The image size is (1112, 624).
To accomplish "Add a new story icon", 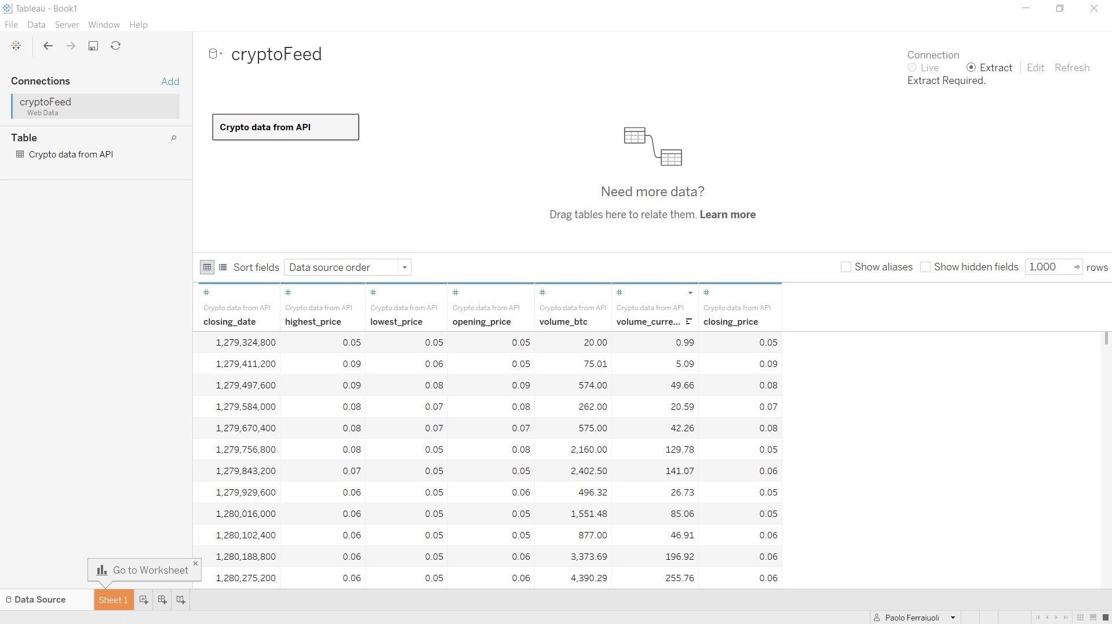I will pos(181,600).
